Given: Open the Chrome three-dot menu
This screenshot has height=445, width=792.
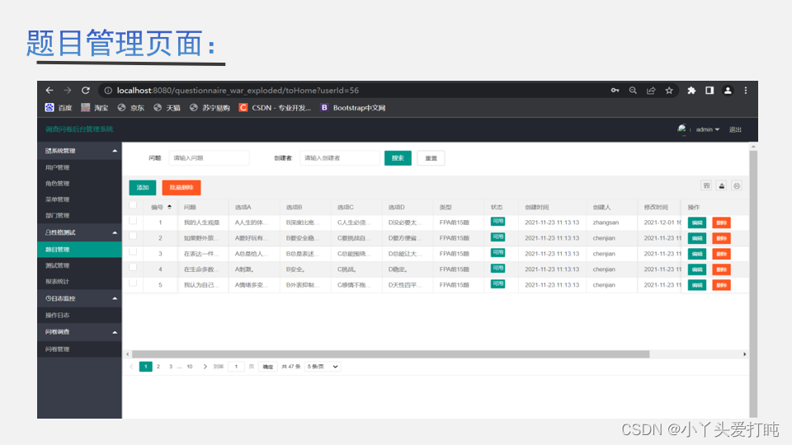Looking at the screenshot, I should (x=746, y=91).
